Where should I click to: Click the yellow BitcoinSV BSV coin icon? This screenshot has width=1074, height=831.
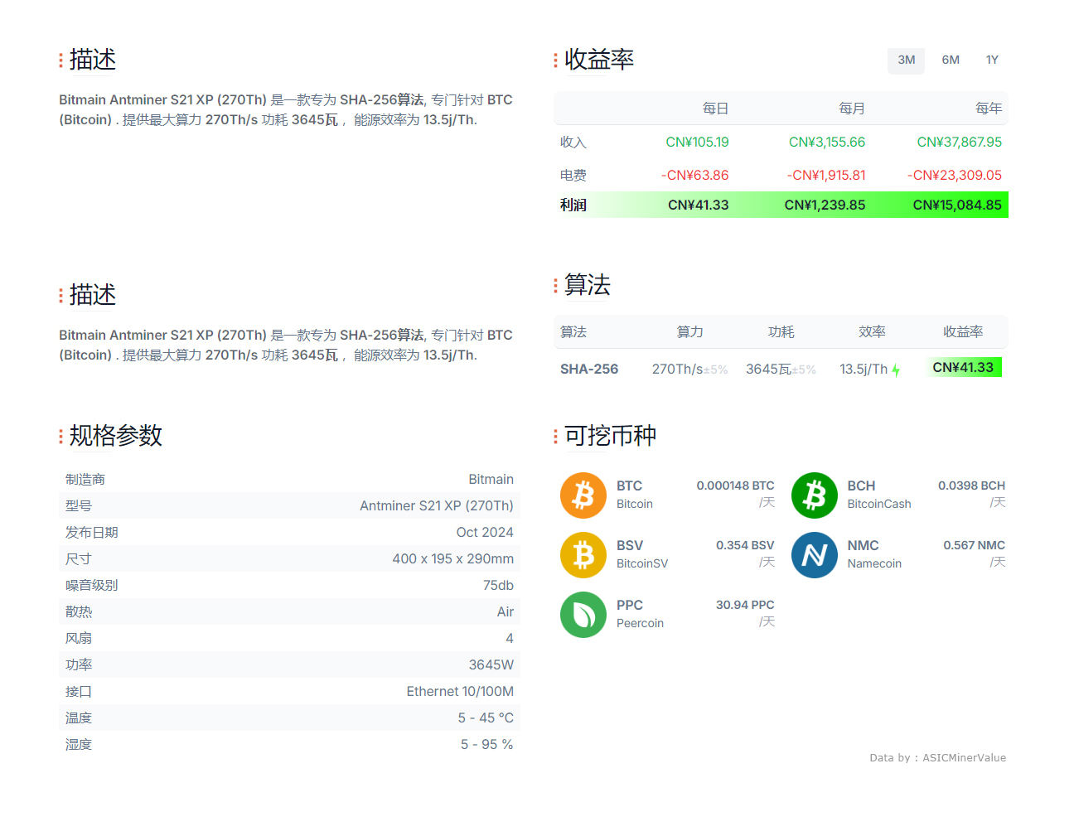click(x=583, y=555)
